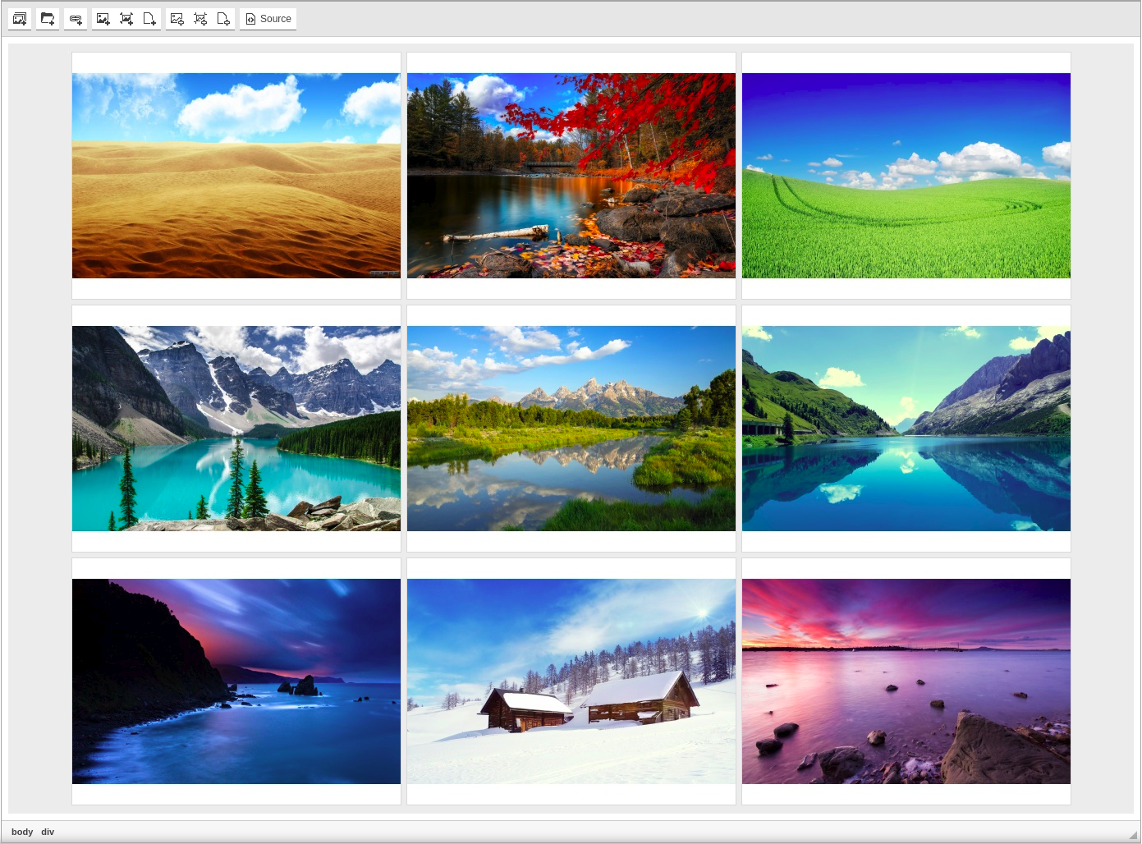Select the turquoise lake with snowy mountains image
Screen dimensions: 1142x844
point(236,429)
